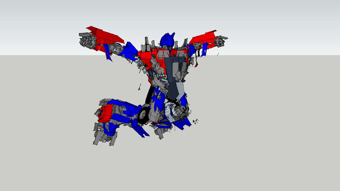The height and width of the screenshot is (191, 340).
Task: Click the empty sky area above the robot
Action: pyautogui.click(x=168, y=15)
